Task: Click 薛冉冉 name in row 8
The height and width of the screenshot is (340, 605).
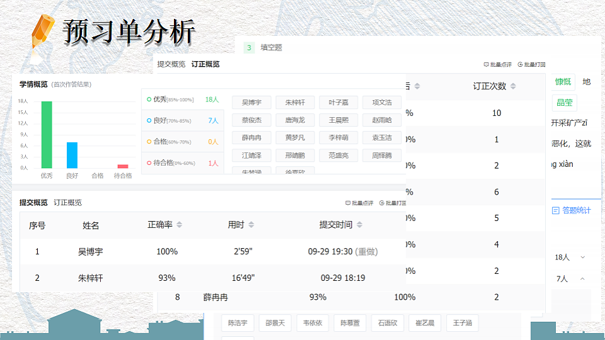Action: 216,297
